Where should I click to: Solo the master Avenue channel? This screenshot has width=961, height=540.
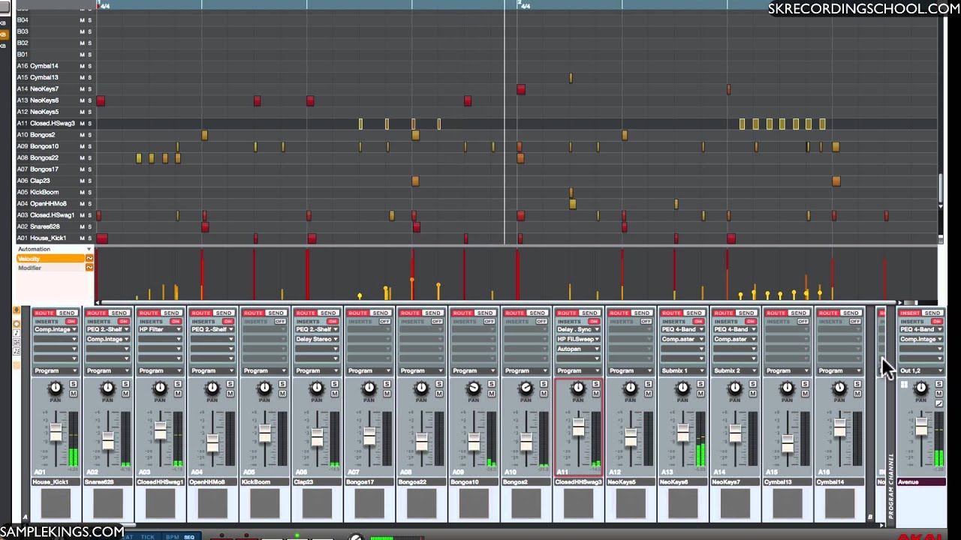(938, 384)
